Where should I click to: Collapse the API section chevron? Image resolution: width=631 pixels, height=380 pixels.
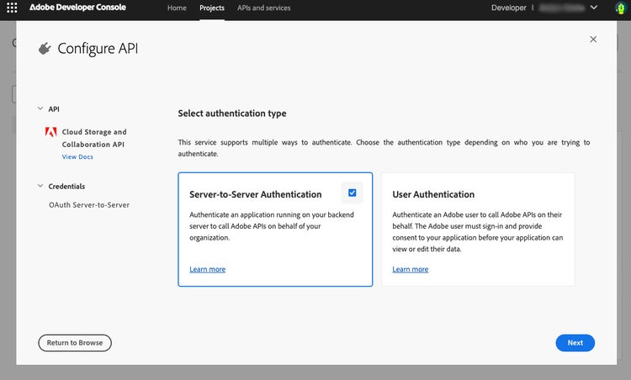tap(40, 108)
